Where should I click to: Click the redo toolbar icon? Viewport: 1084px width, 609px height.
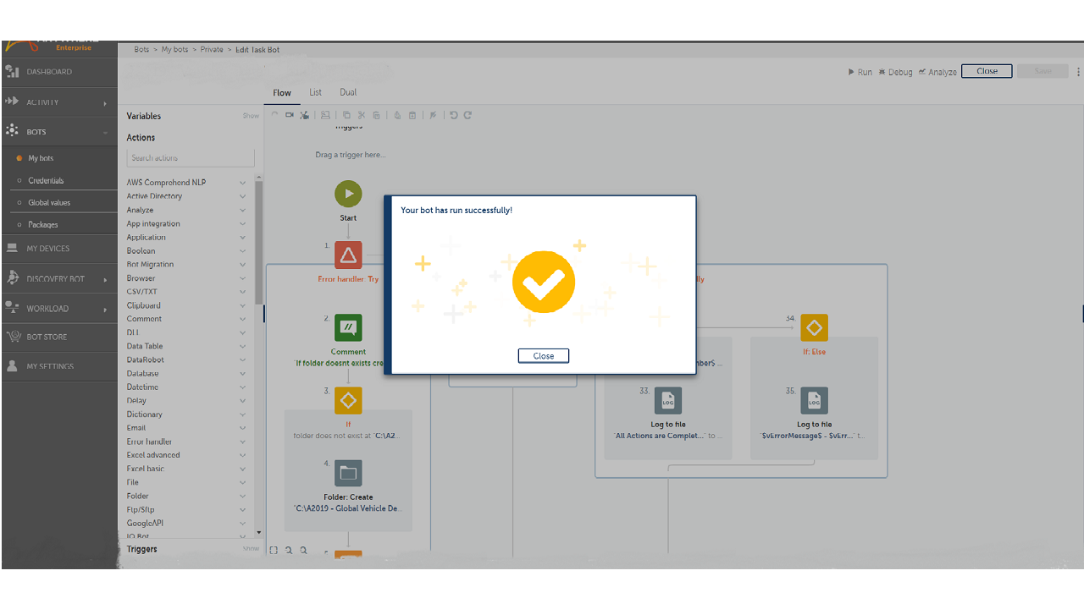pyautogui.click(x=467, y=115)
